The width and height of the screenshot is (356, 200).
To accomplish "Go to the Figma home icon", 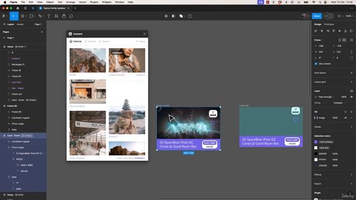I will [18, 8].
